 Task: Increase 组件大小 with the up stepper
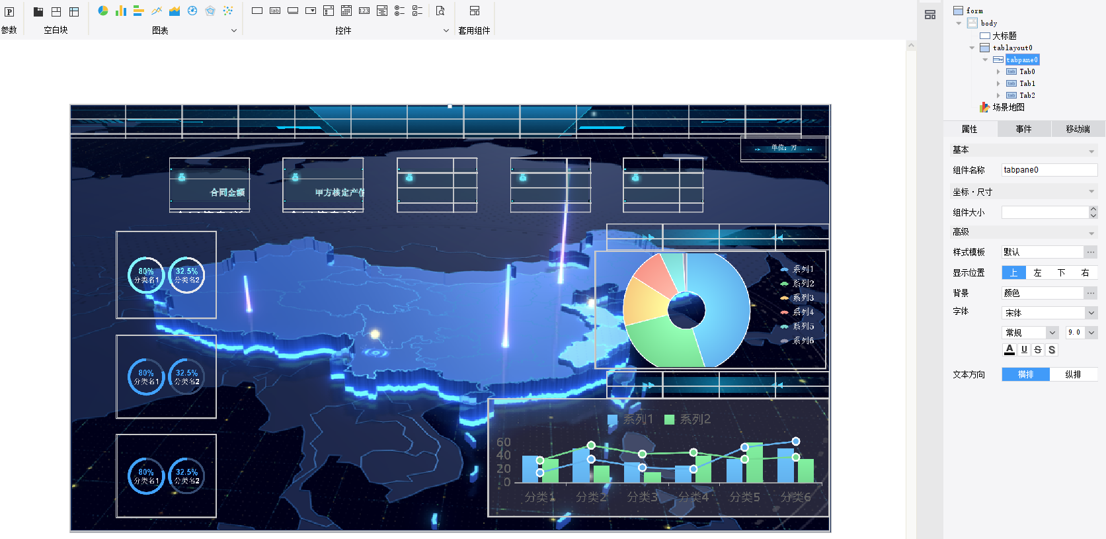click(1093, 210)
